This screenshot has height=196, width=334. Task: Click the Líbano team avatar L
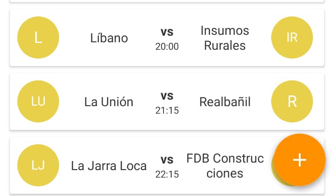[38, 37]
